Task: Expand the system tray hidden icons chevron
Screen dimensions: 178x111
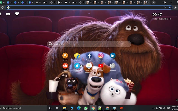Action: click(154, 108)
